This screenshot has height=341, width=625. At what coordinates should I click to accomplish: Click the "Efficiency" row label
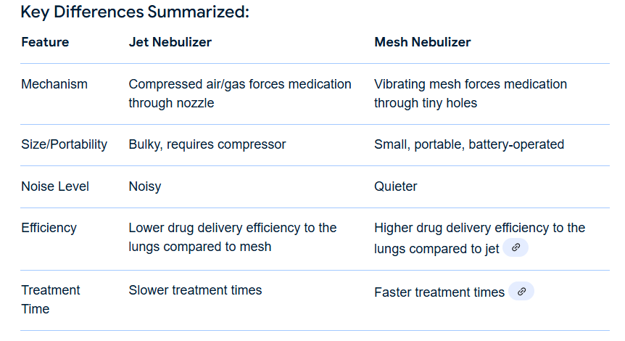(x=49, y=228)
